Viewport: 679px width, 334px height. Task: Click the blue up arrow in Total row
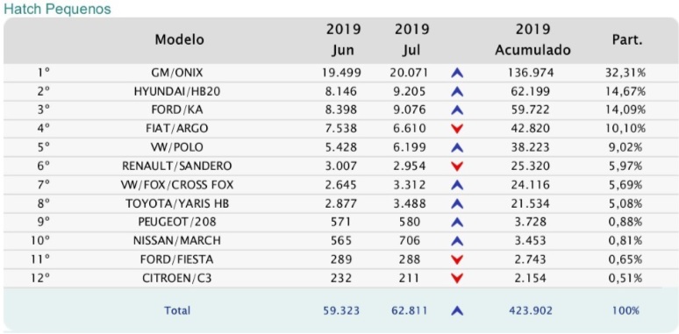coord(457,310)
